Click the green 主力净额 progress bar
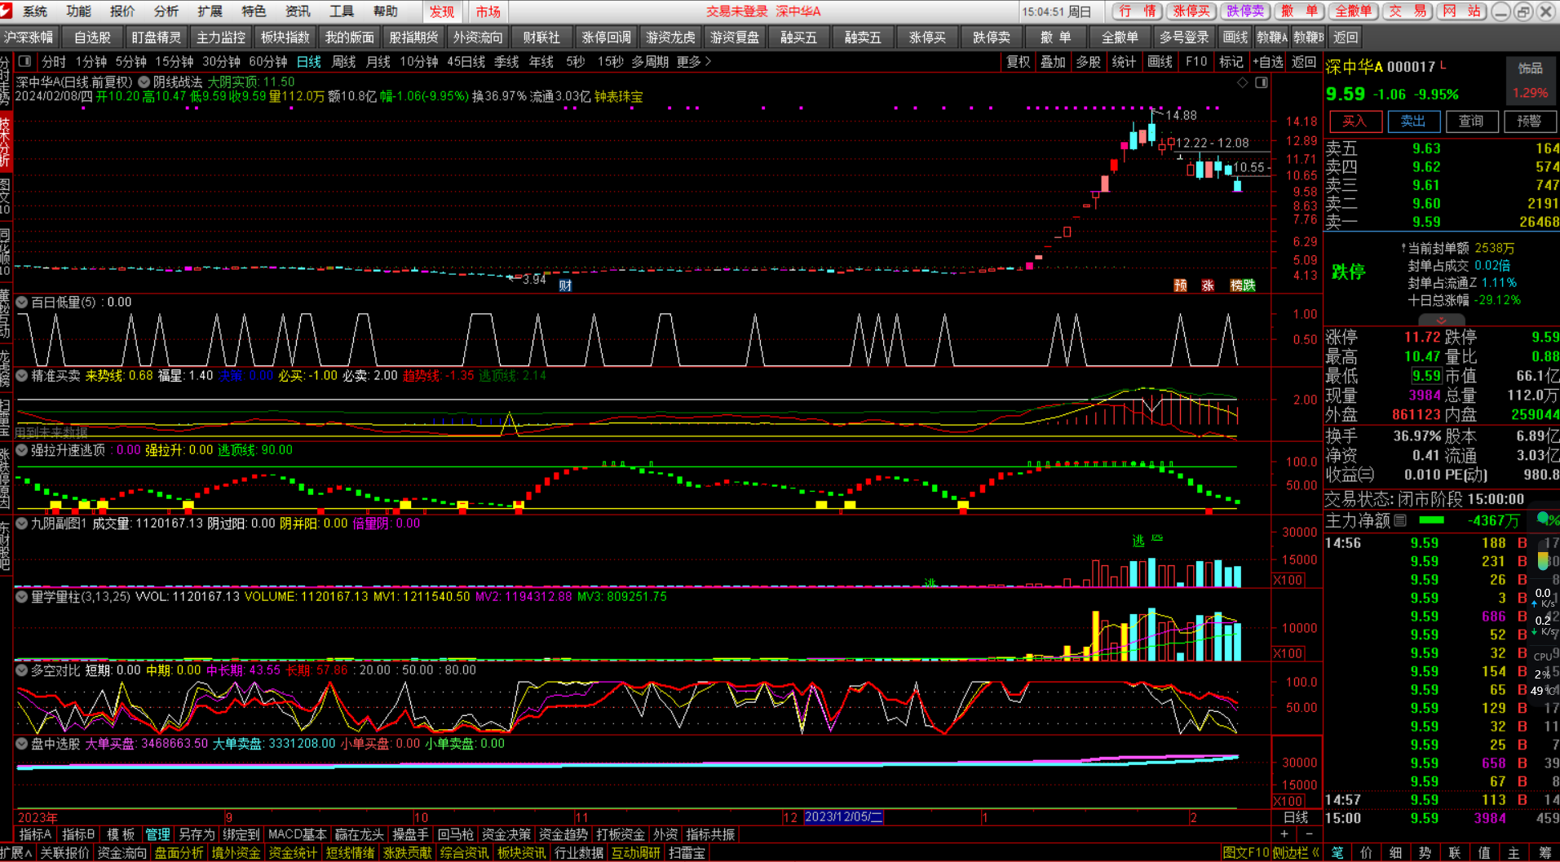 [x=1431, y=520]
